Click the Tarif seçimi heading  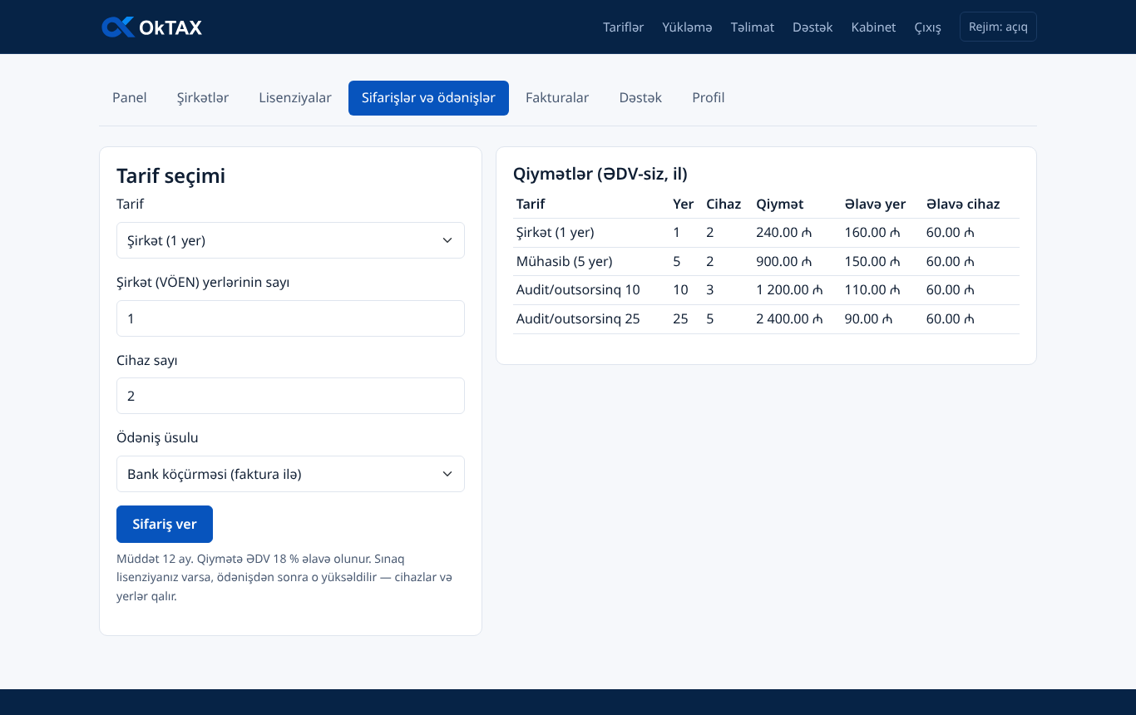click(170, 176)
